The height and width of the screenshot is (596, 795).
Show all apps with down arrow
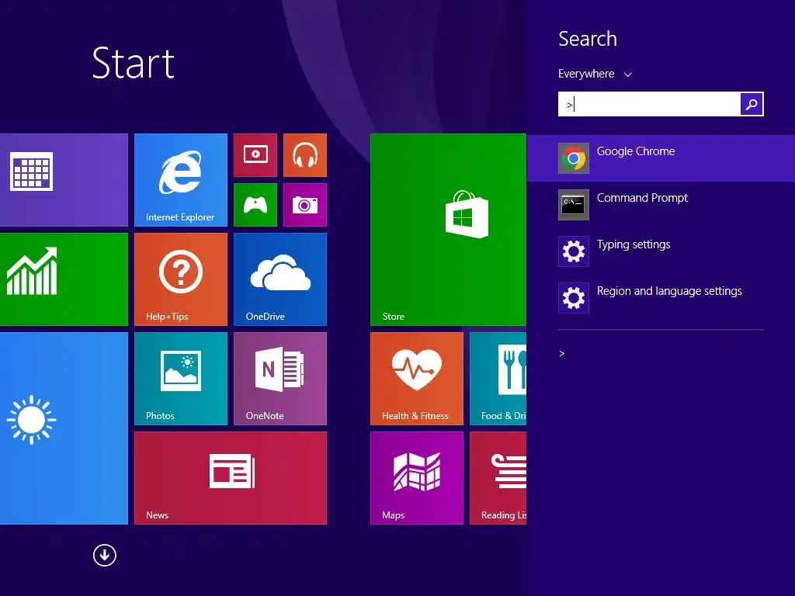105,555
